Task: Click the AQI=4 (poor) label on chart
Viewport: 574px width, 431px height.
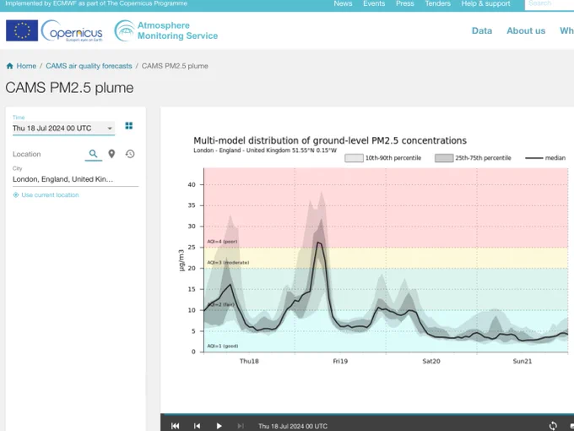Action: 222,242
